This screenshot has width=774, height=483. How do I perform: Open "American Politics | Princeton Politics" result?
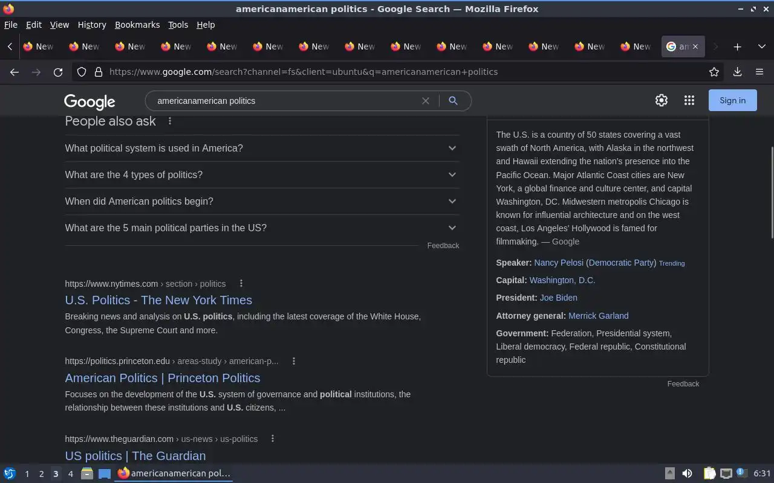(163, 378)
